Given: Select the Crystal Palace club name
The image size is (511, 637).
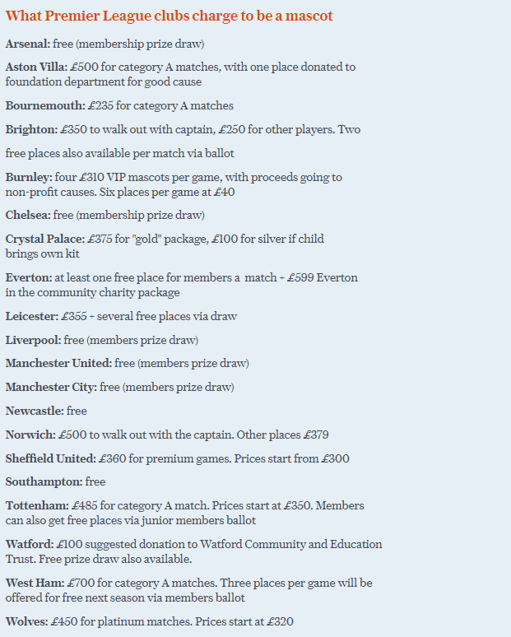Looking at the screenshot, I should pyautogui.click(x=45, y=239).
